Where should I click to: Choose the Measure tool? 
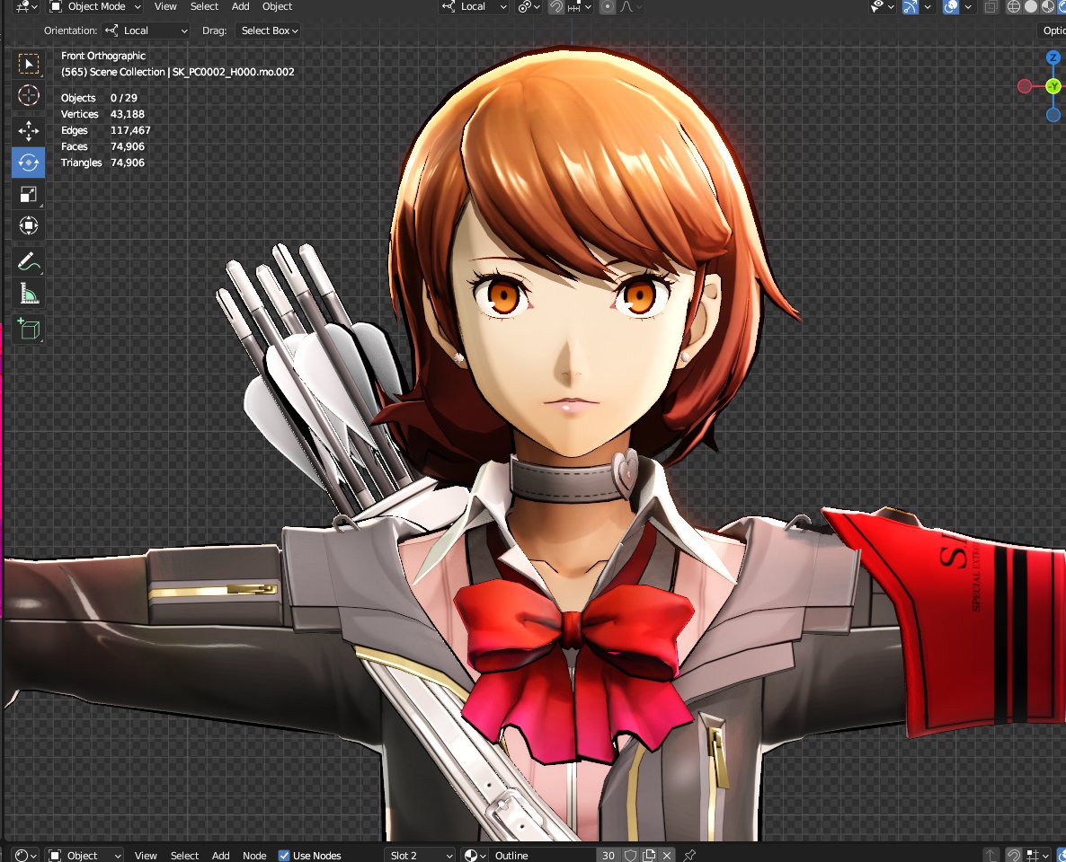(28, 294)
